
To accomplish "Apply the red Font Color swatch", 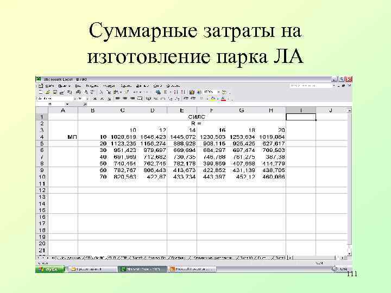I will click(223, 98).
